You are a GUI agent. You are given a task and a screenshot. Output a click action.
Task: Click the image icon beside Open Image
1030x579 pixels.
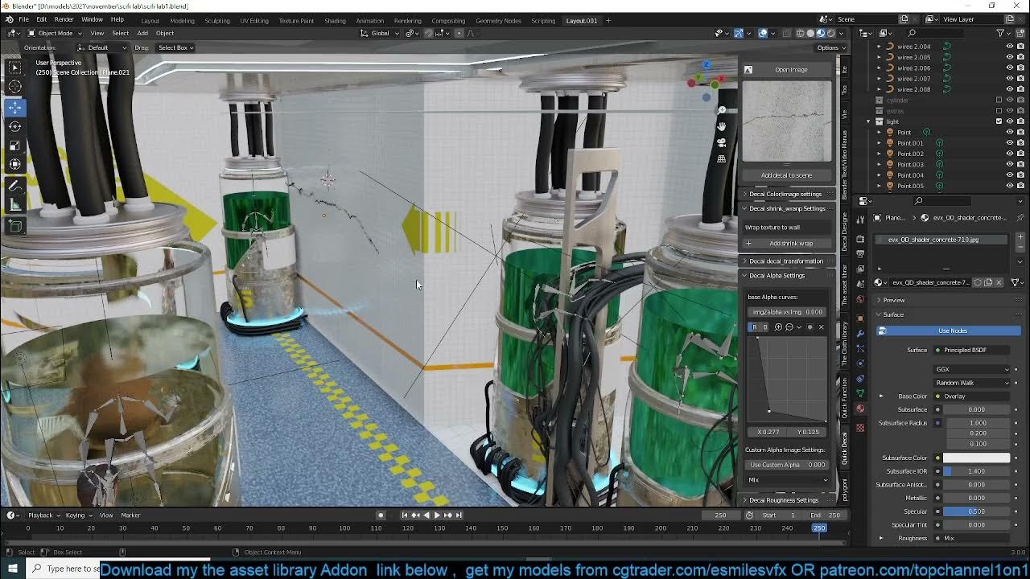748,70
